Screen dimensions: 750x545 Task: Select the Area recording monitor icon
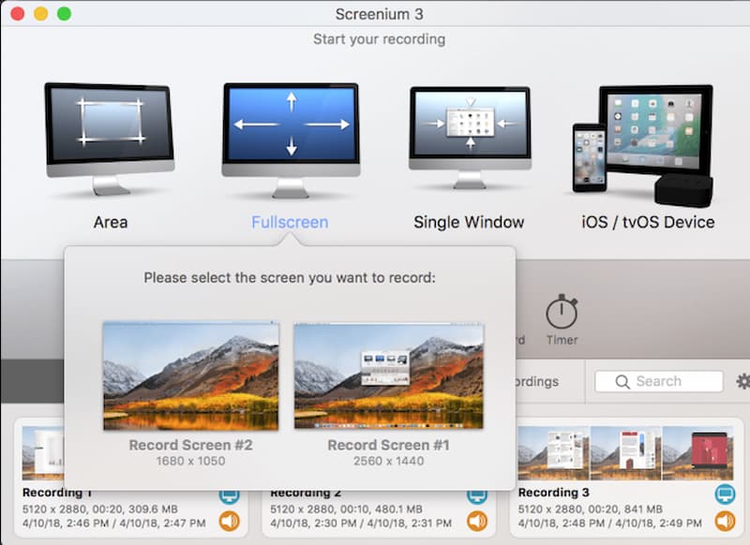tap(110, 139)
